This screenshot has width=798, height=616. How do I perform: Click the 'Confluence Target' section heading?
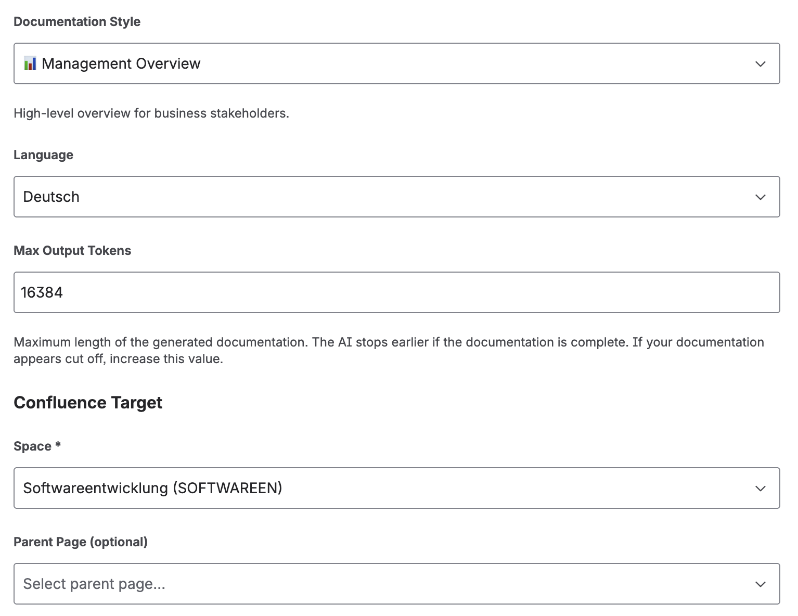[x=87, y=402]
